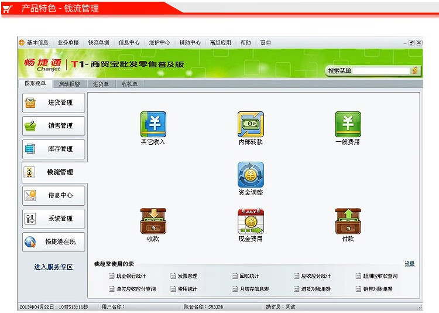Click the status bar date 2013年04月22日
The image size is (439, 313).
pos(37,307)
